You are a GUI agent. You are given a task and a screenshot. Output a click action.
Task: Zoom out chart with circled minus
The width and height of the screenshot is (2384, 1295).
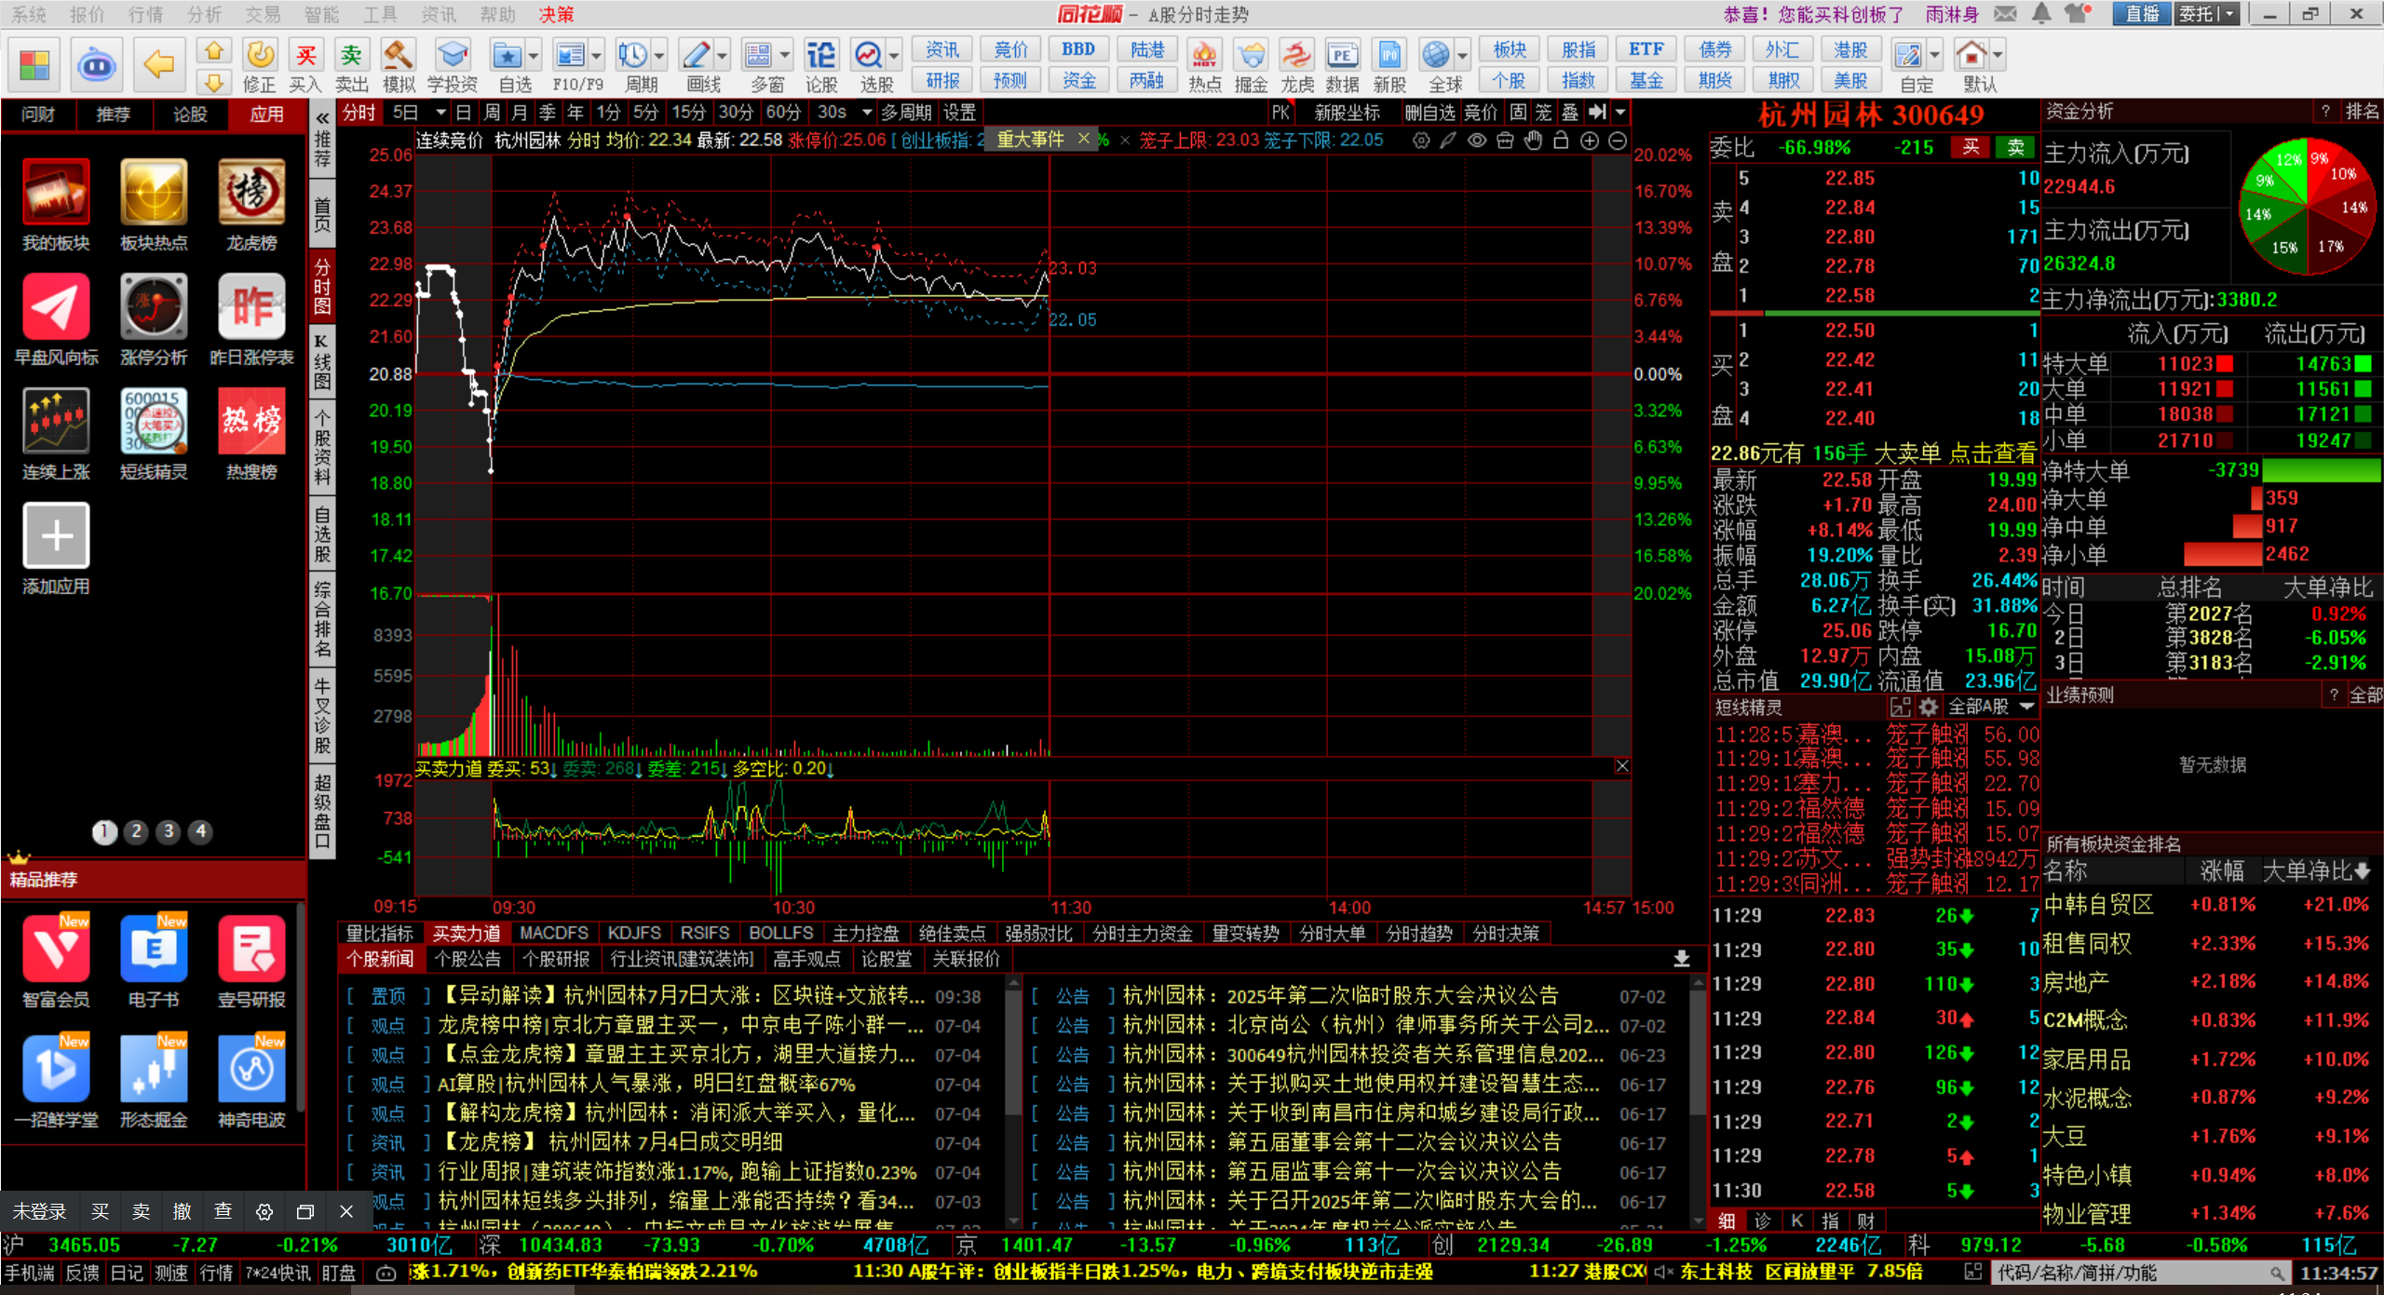[1618, 141]
